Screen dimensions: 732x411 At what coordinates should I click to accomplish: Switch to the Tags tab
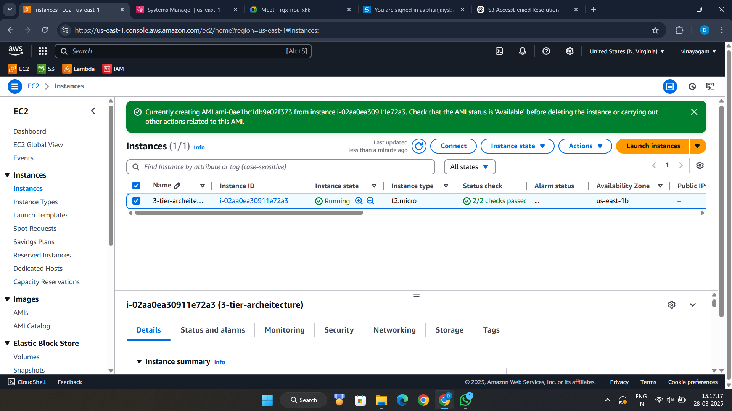(491, 330)
